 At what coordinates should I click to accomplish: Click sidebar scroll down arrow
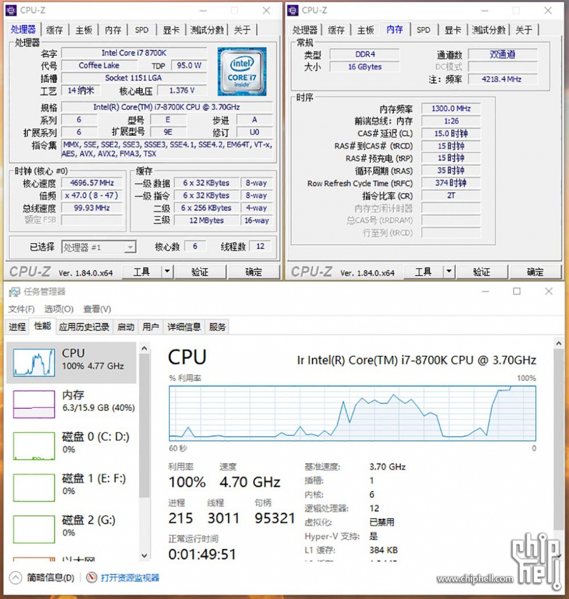click(144, 555)
